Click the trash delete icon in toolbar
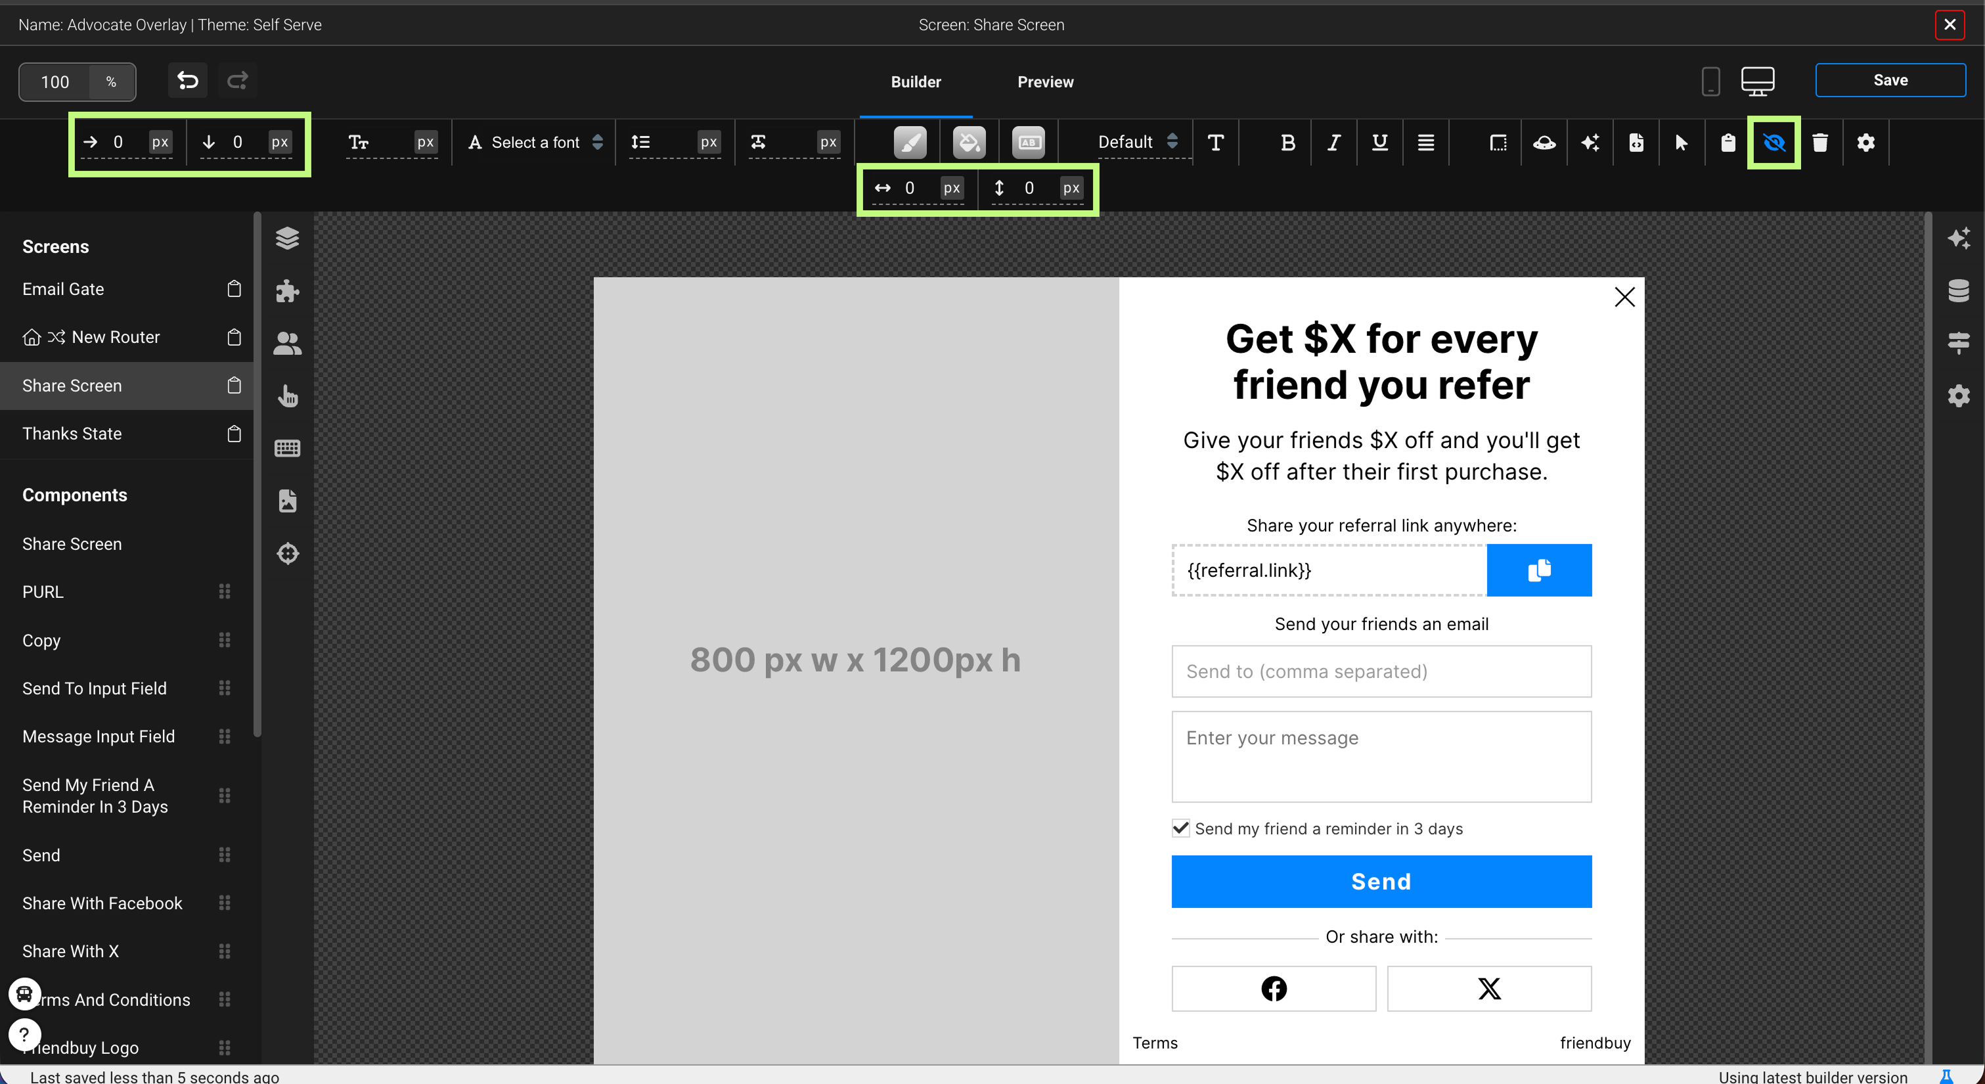 point(1819,143)
